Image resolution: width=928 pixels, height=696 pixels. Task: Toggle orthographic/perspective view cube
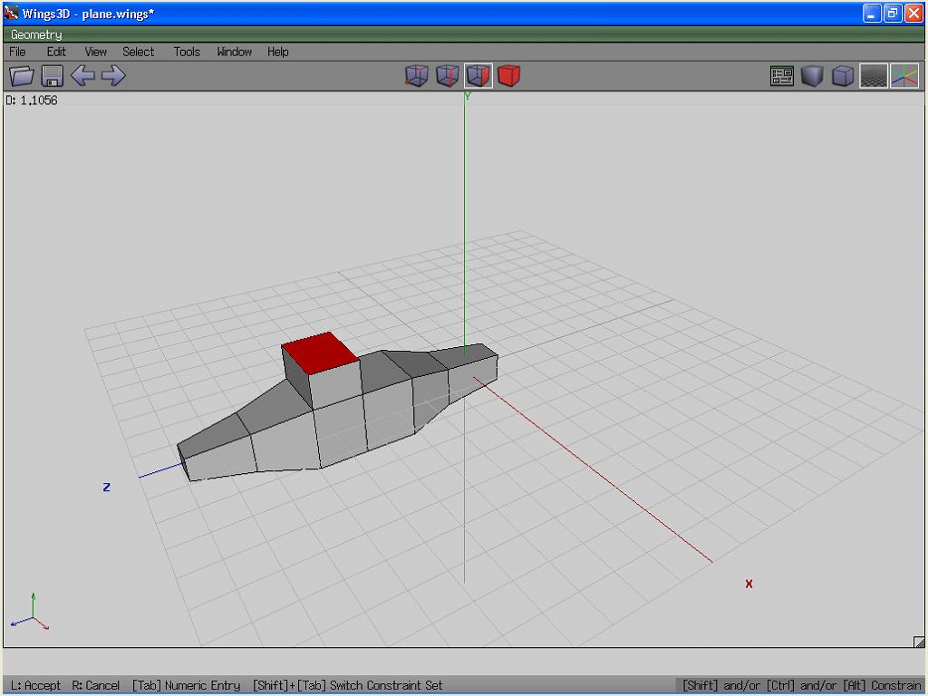point(843,76)
